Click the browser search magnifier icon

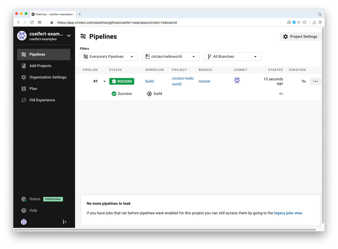pyautogui.click(x=320, y=14)
